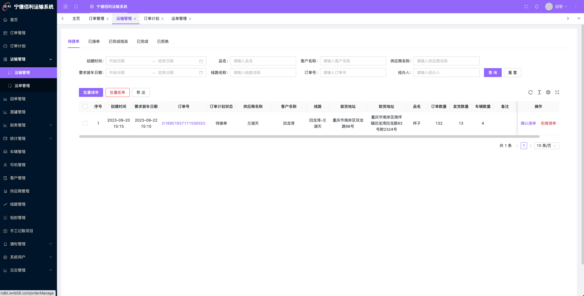Open the vertical dots more menu
584x296 pixels.
(576, 6)
